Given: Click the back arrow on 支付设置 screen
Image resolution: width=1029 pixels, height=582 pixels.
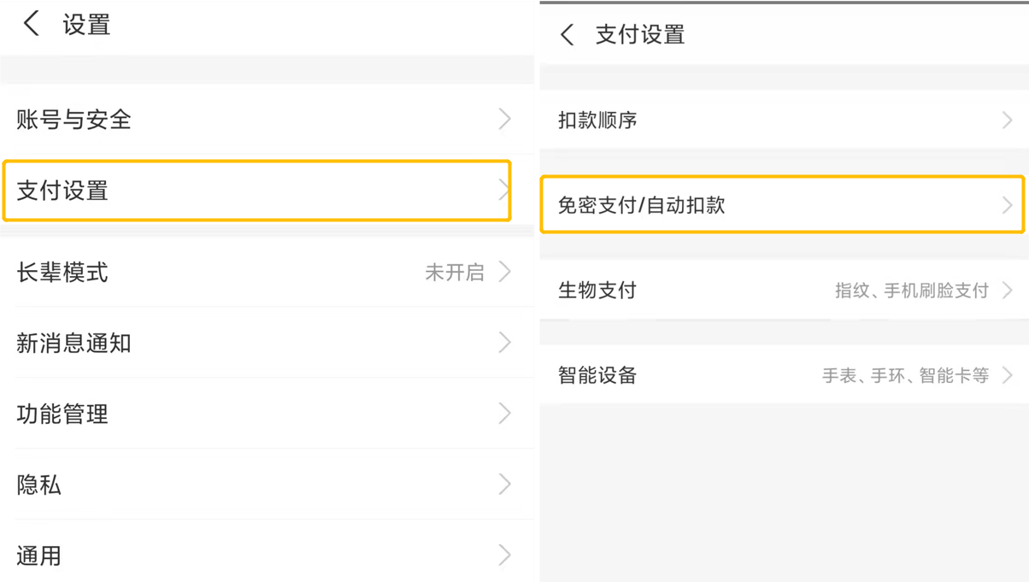Looking at the screenshot, I should (x=568, y=35).
